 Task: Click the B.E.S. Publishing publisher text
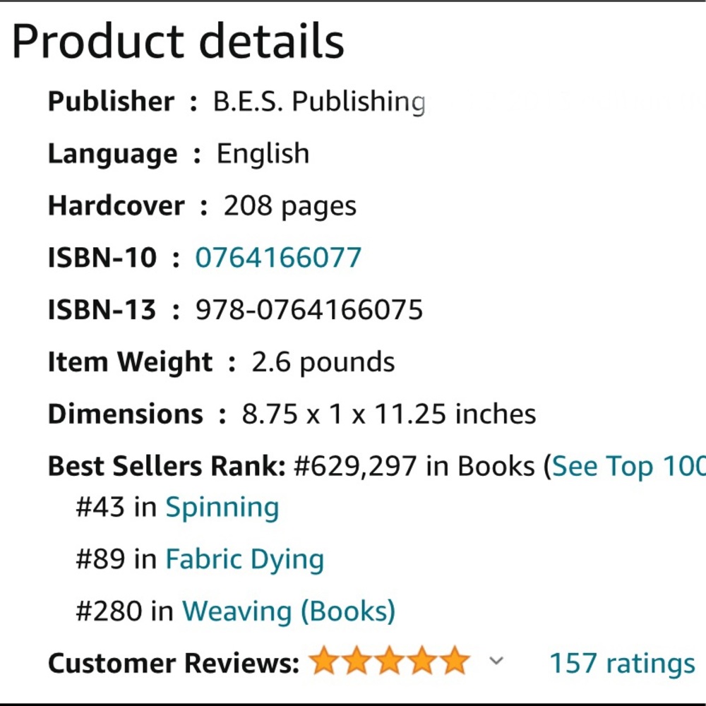(319, 101)
